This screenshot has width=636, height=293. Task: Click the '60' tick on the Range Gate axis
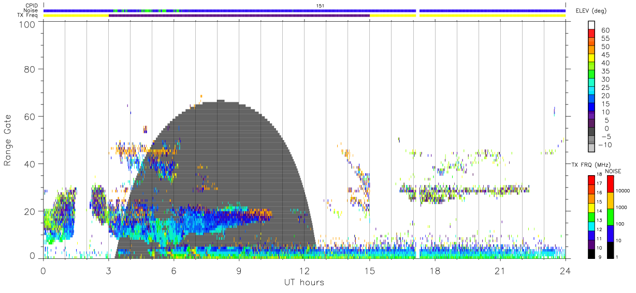coord(30,117)
